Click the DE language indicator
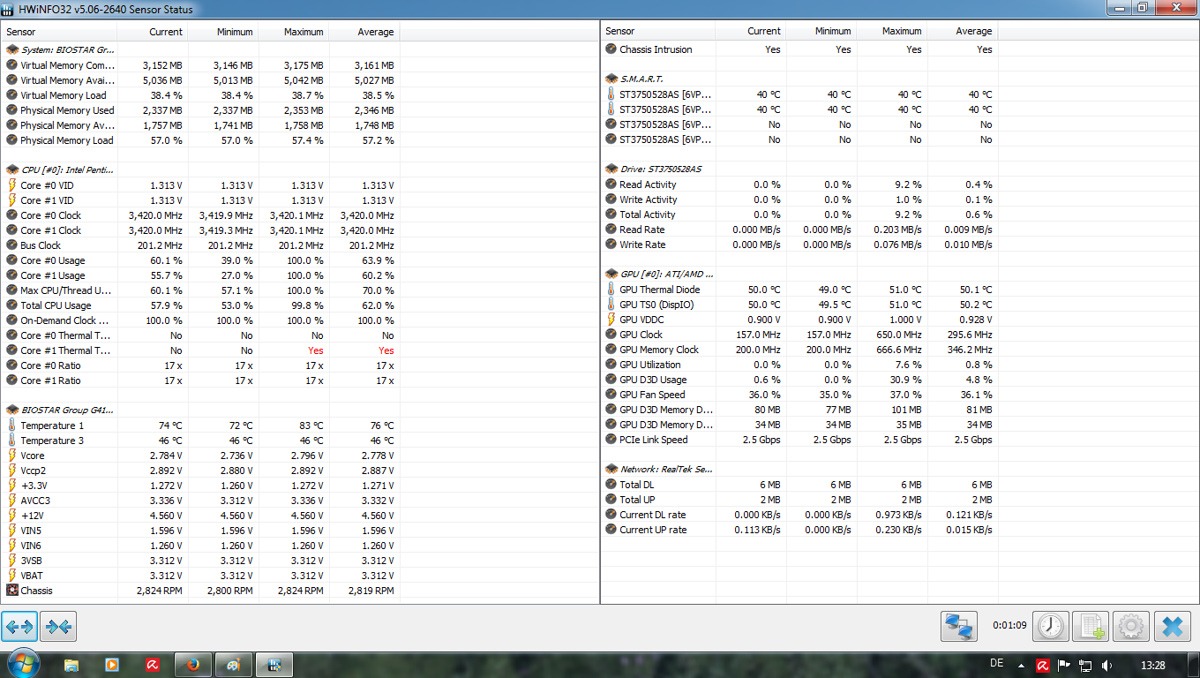 pyautogui.click(x=998, y=664)
